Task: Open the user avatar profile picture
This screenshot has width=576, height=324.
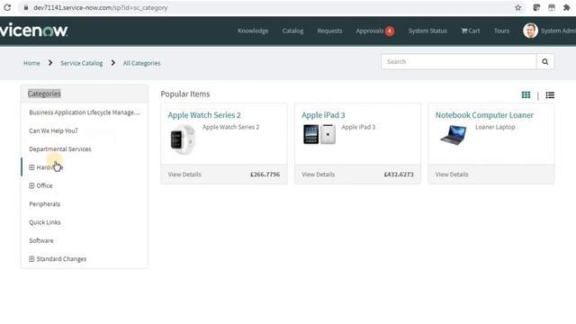Action: pyautogui.click(x=530, y=31)
